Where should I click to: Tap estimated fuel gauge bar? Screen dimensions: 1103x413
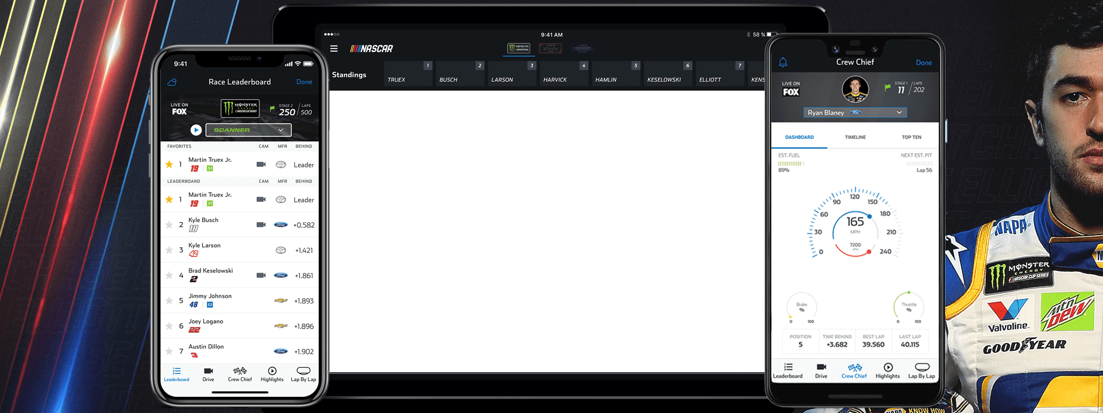point(791,163)
